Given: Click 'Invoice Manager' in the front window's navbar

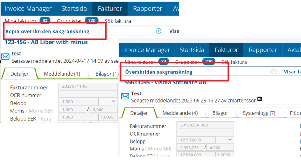Looking at the screenshot, I should click(147, 50).
